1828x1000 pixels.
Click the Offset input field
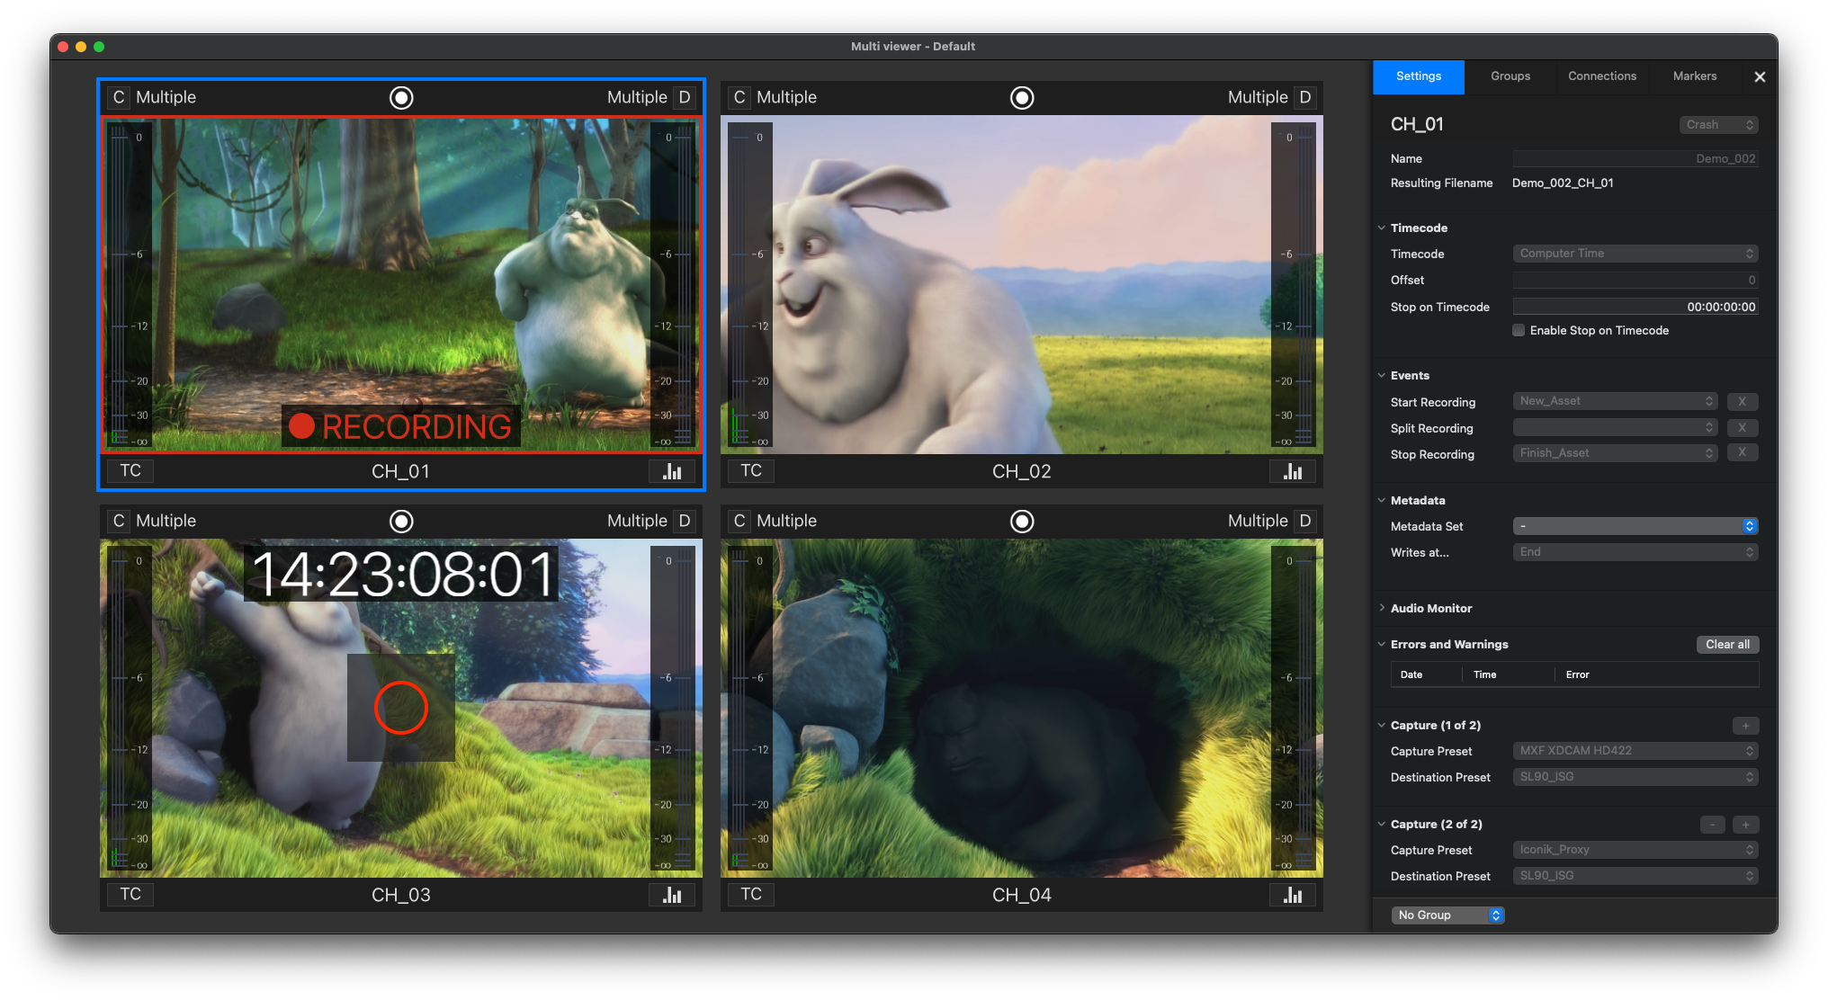point(1635,281)
